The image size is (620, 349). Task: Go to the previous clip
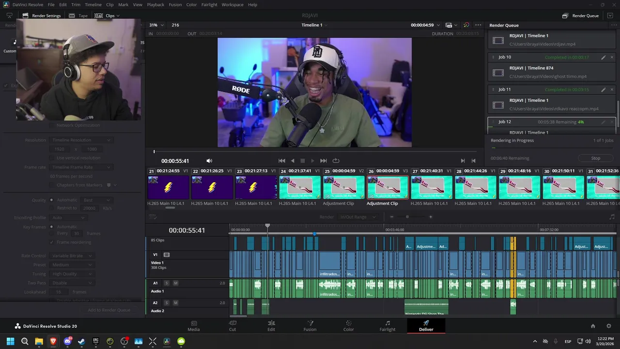coord(474,161)
